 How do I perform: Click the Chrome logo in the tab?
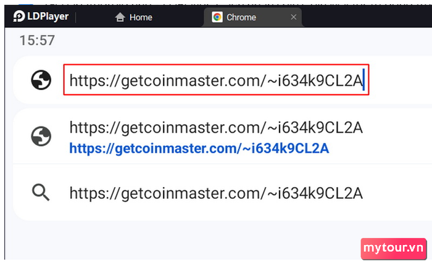pyautogui.click(x=217, y=17)
